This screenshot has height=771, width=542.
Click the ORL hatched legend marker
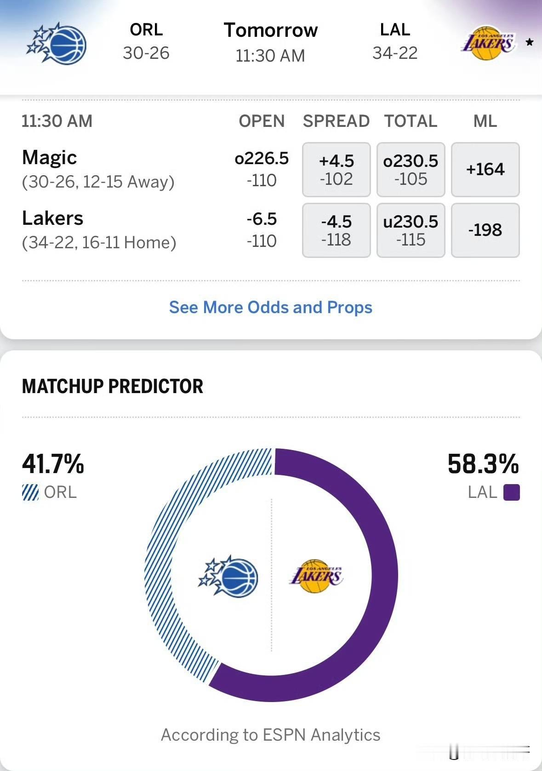29,492
